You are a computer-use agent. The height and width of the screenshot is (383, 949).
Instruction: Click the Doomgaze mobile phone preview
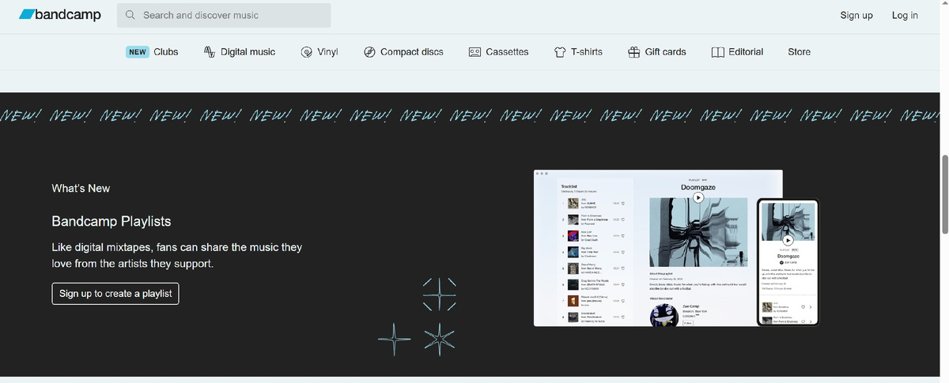pos(788,261)
